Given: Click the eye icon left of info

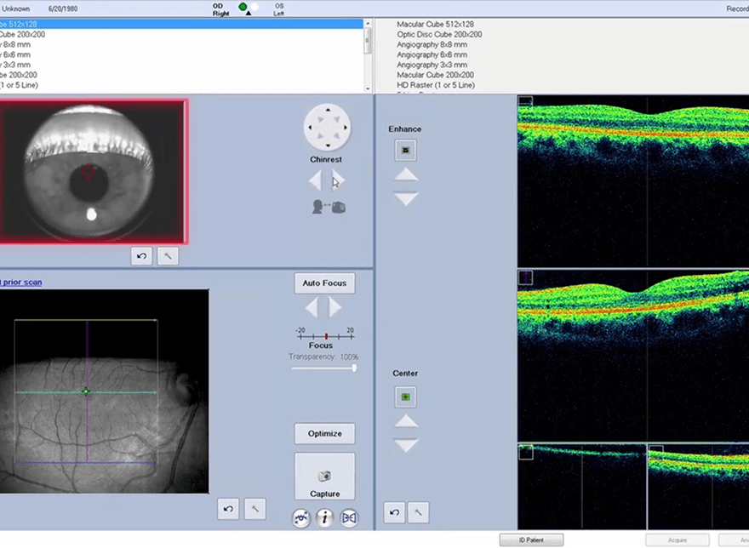Looking at the screenshot, I should pos(301,517).
